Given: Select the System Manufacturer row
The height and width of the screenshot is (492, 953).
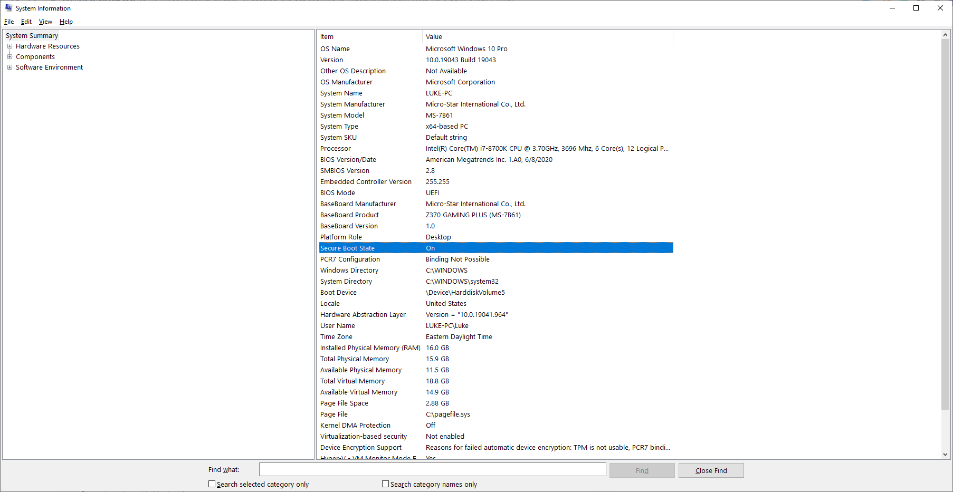Looking at the screenshot, I should 496,104.
